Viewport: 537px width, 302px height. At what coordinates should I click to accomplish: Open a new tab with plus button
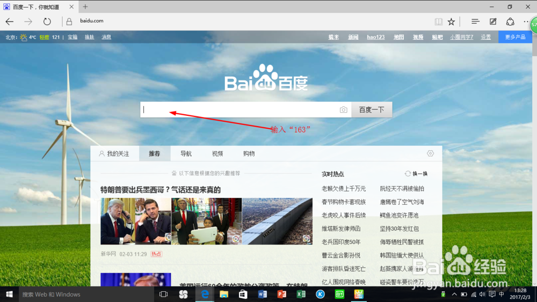tap(85, 6)
